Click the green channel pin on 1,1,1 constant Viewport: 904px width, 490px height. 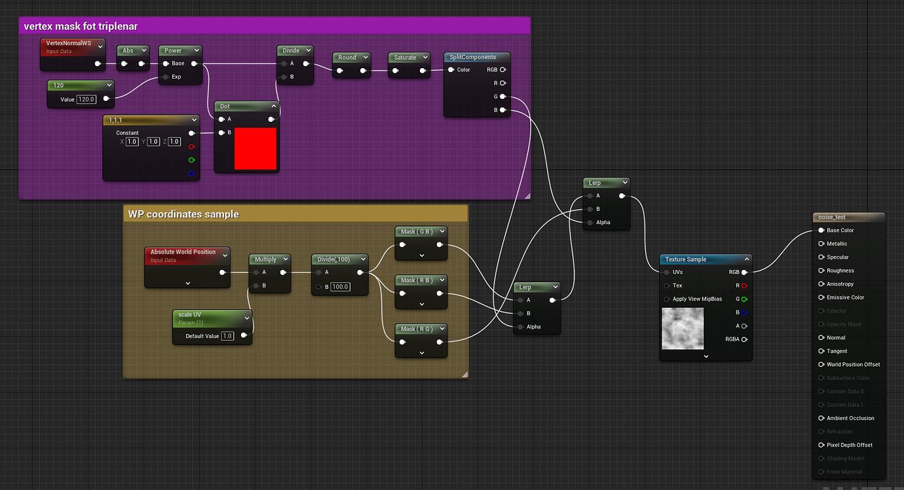[191, 160]
